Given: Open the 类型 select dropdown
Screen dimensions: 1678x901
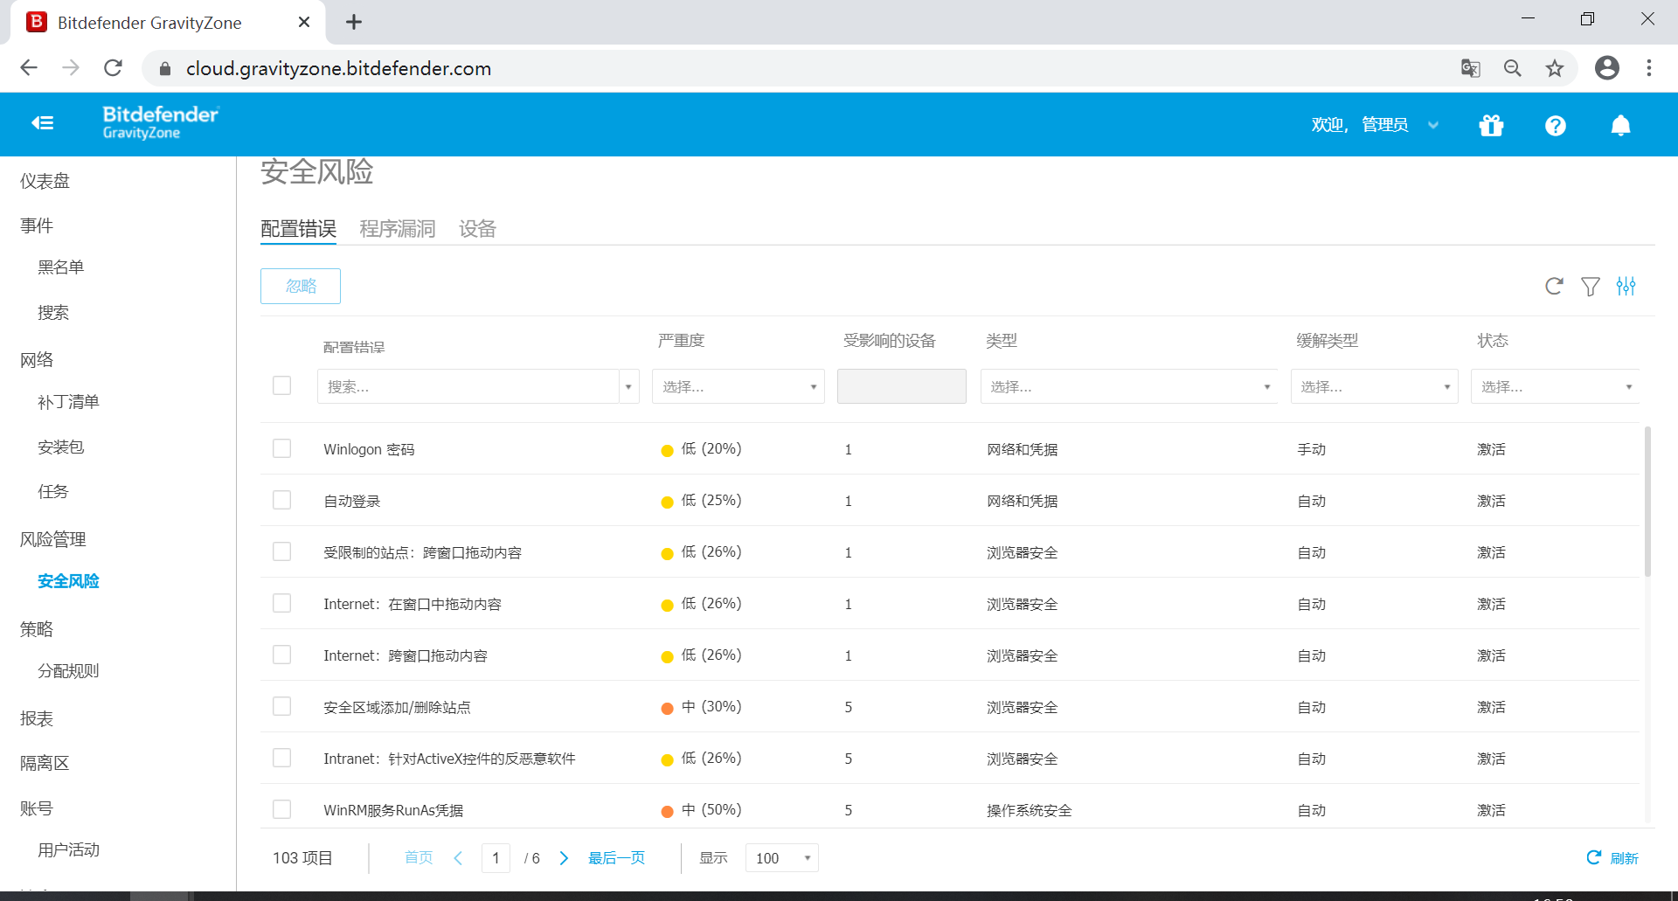Looking at the screenshot, I should pyautogui.click(x=1128, y=386).
